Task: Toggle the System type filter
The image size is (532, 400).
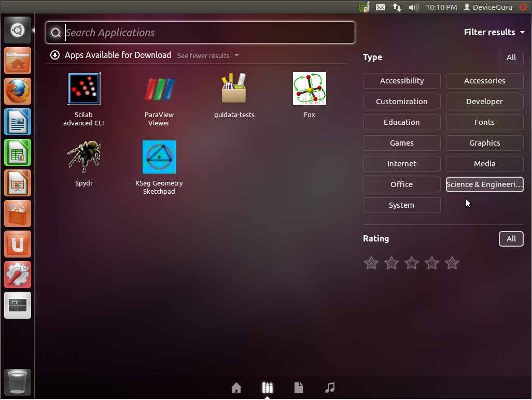Action: pos(402,205)
